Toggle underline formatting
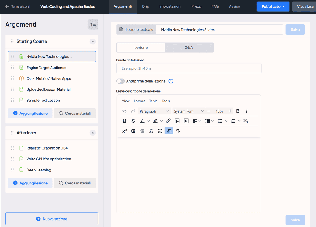 tap(124, 121)
